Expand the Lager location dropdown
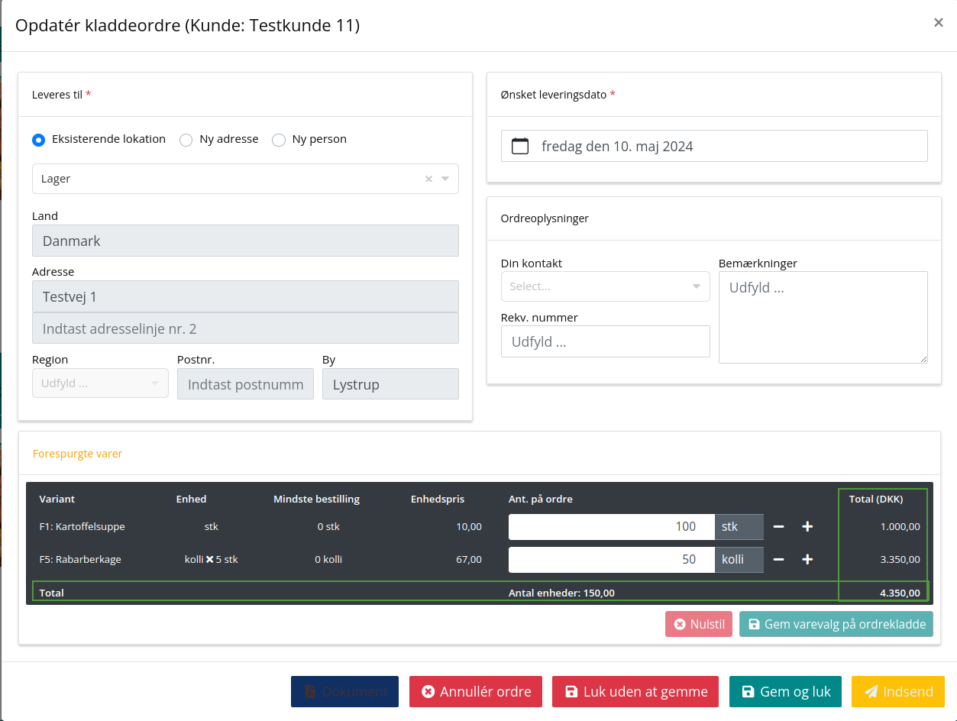The image size is (957, 721). (445, 179)
